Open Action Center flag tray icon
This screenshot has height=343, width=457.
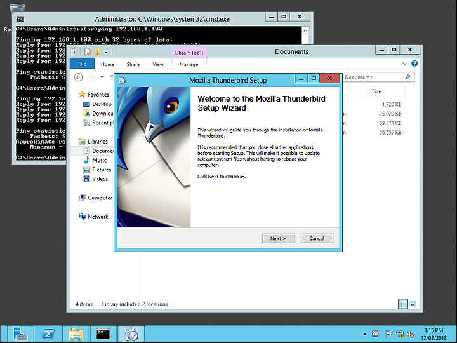[388, 333]
